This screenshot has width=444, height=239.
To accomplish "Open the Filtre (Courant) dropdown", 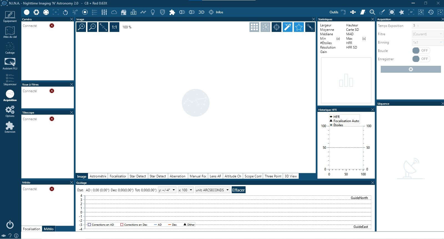I will click(x=428, y=34).
